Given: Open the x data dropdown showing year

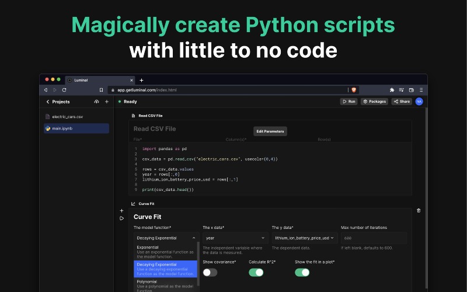Looking at the screenshot, I should (x=235, y=238).
